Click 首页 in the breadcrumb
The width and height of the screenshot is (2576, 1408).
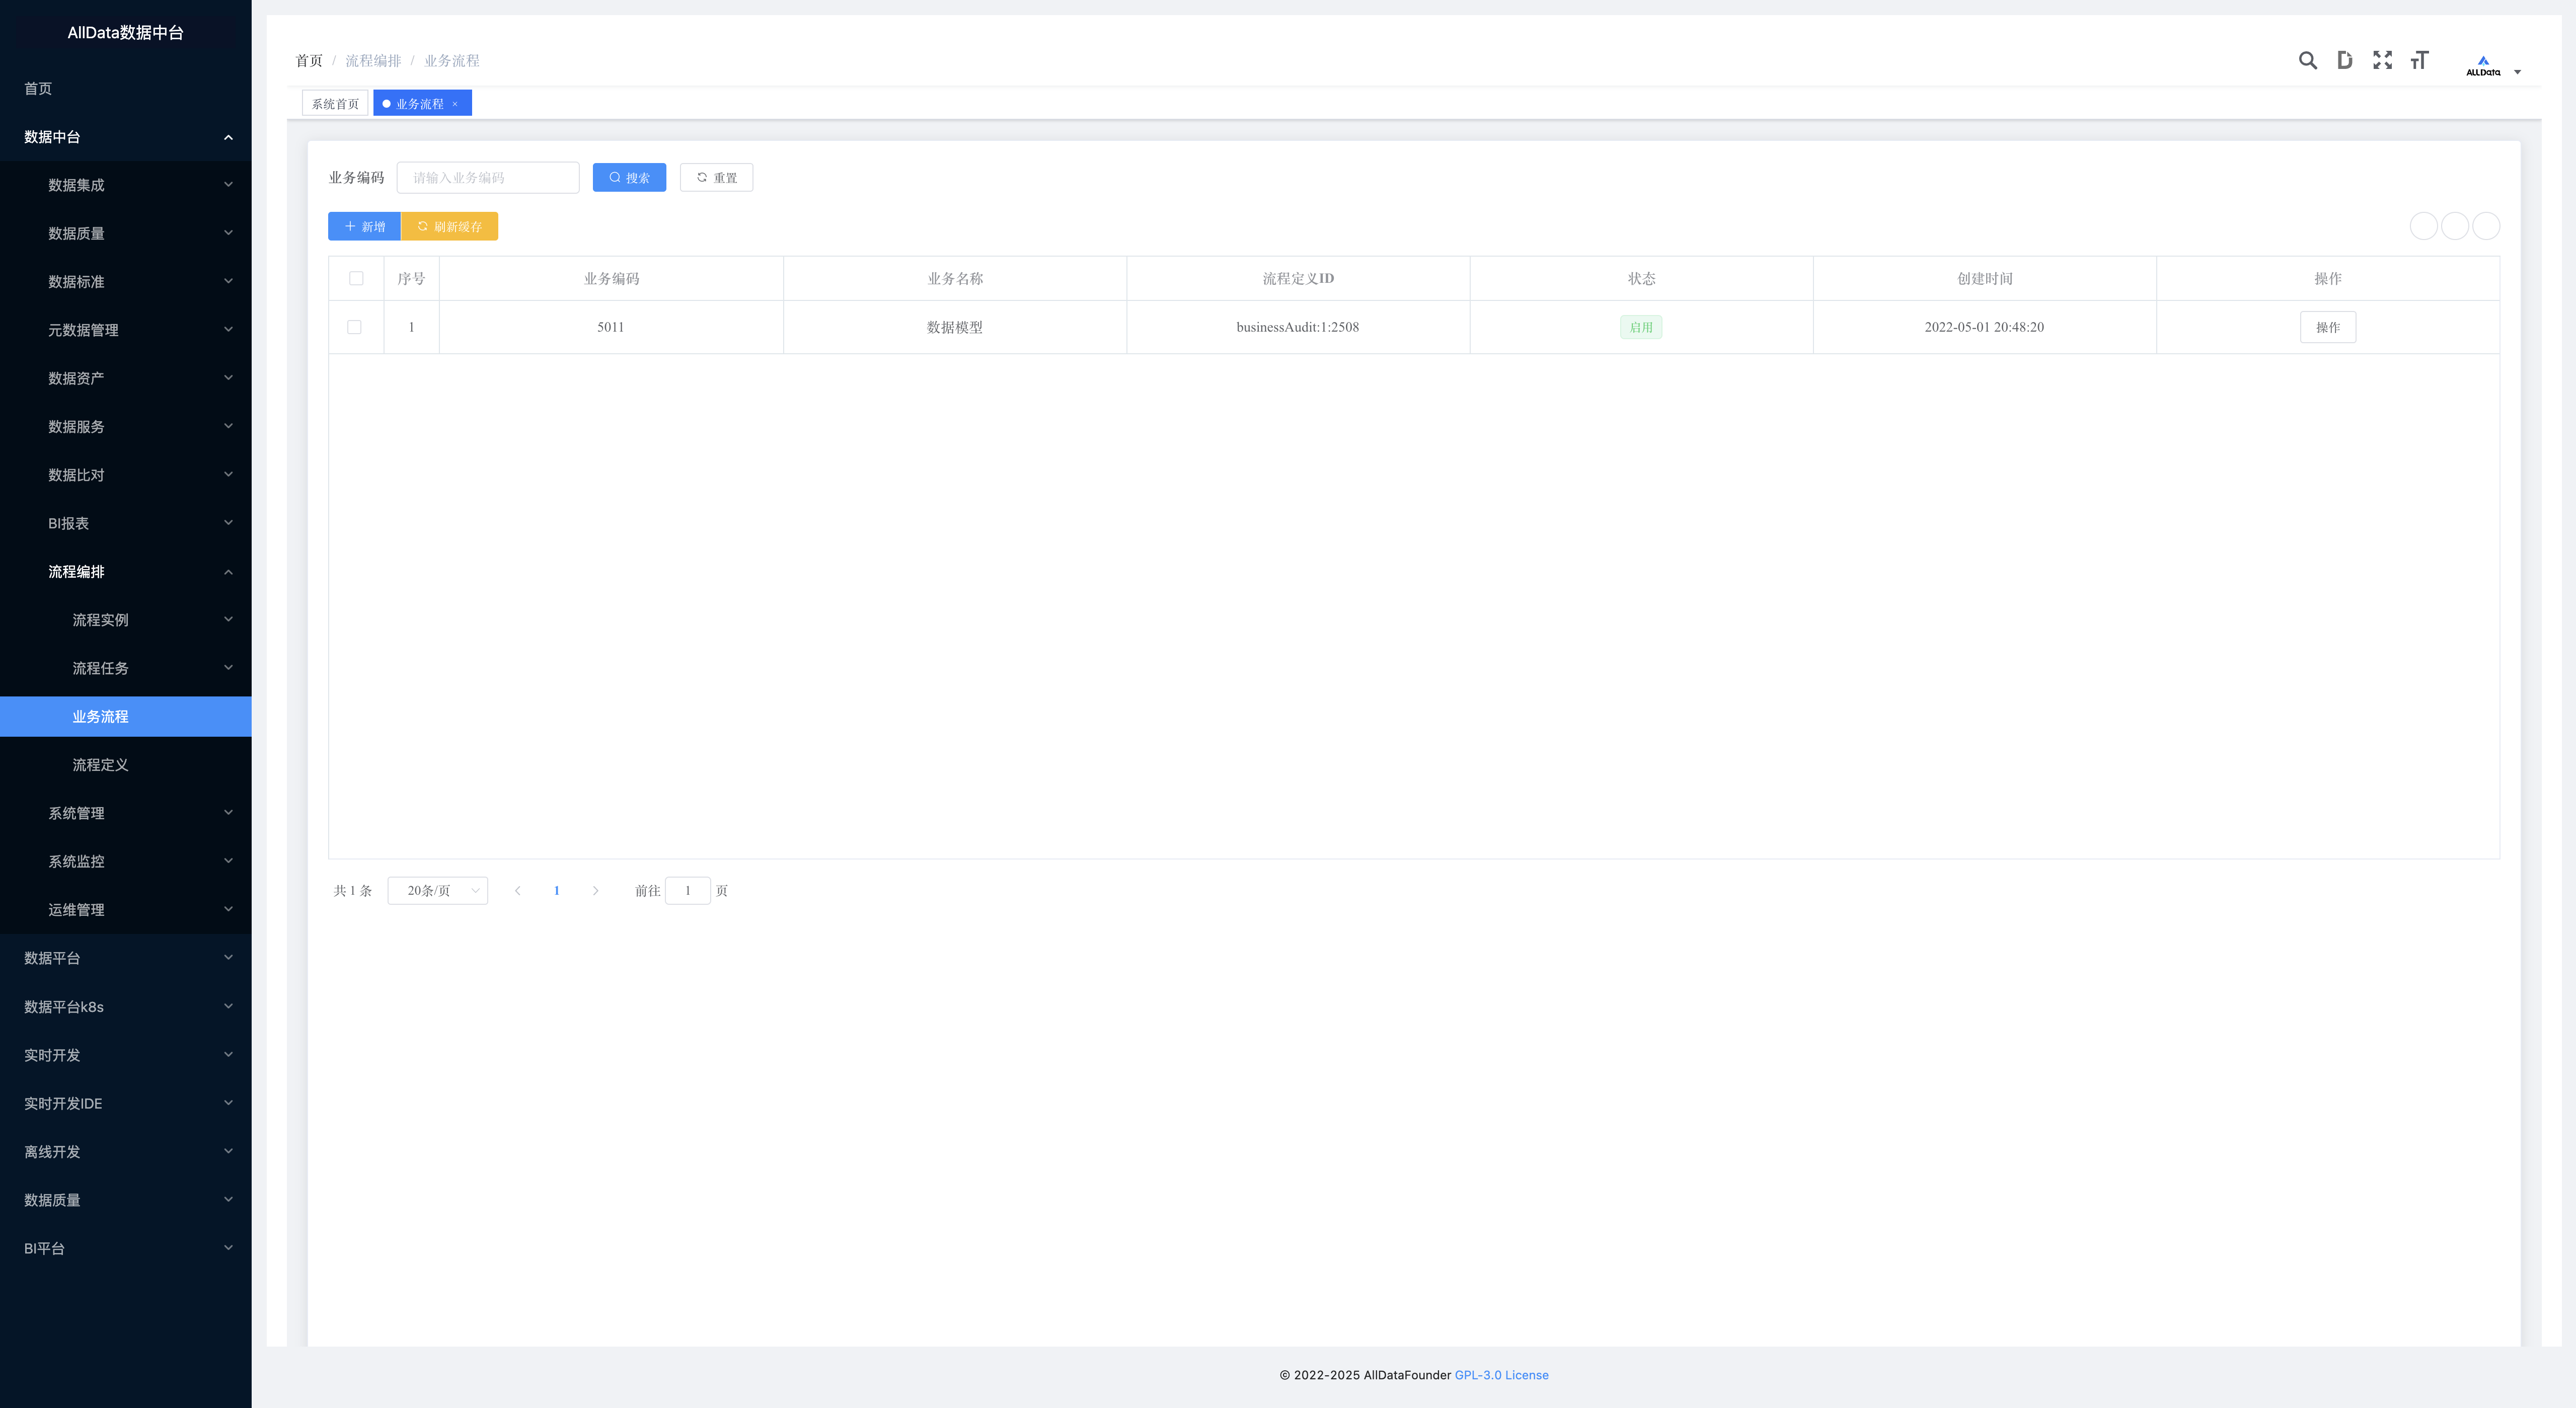tap(309, 61)
